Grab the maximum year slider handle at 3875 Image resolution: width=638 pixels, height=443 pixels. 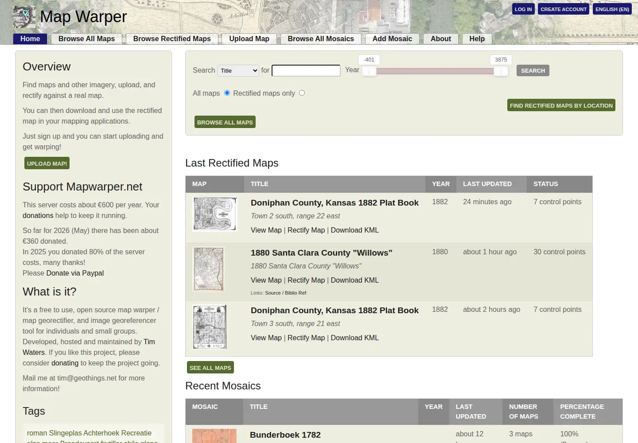[501, 71]
